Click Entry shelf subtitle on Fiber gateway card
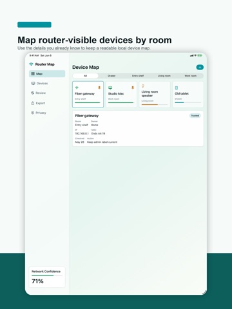Image resolution: width=232 pixels, height=309 pixels. pos(80,99)
